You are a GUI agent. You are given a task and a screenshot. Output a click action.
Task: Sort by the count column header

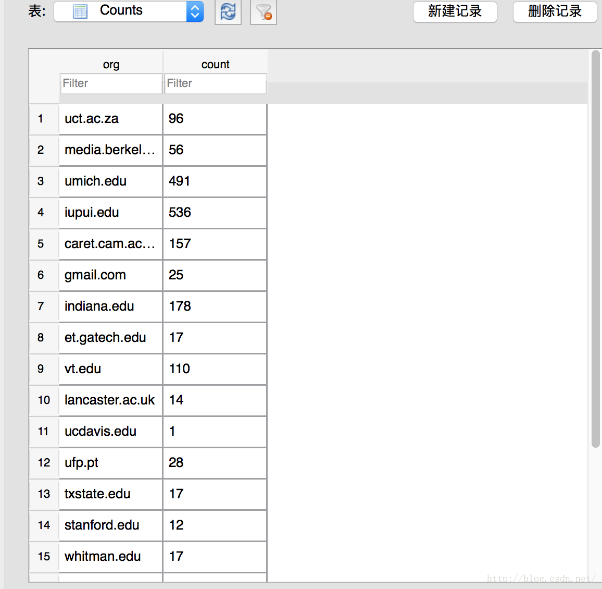(216, 64)
